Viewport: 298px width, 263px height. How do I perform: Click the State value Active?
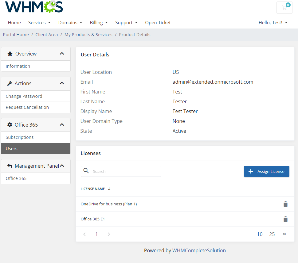pos(179,131)
